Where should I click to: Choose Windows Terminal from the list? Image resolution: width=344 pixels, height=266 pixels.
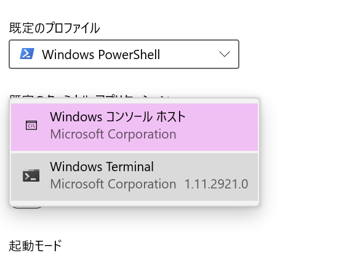pyautogui.click(x=135, y=177)
